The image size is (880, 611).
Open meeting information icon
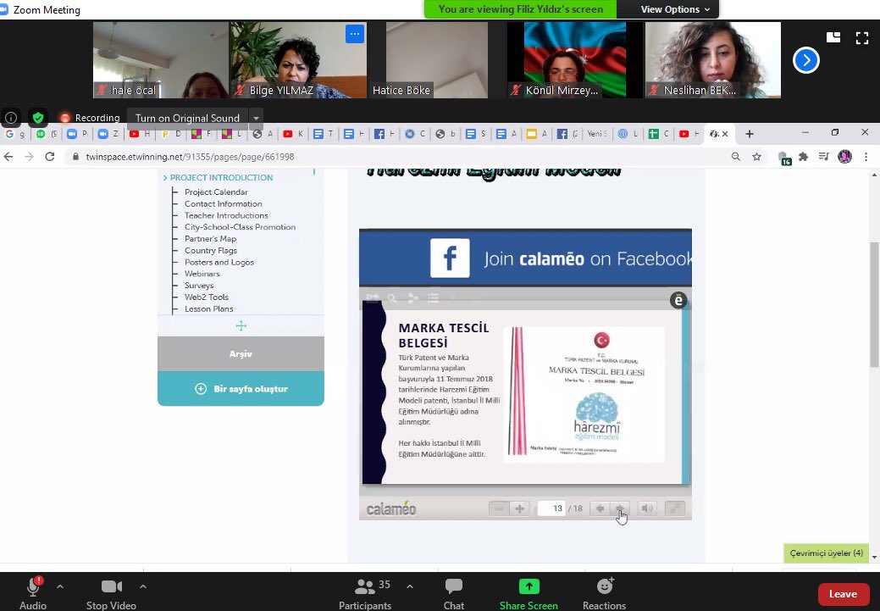(x=11, y=118)
